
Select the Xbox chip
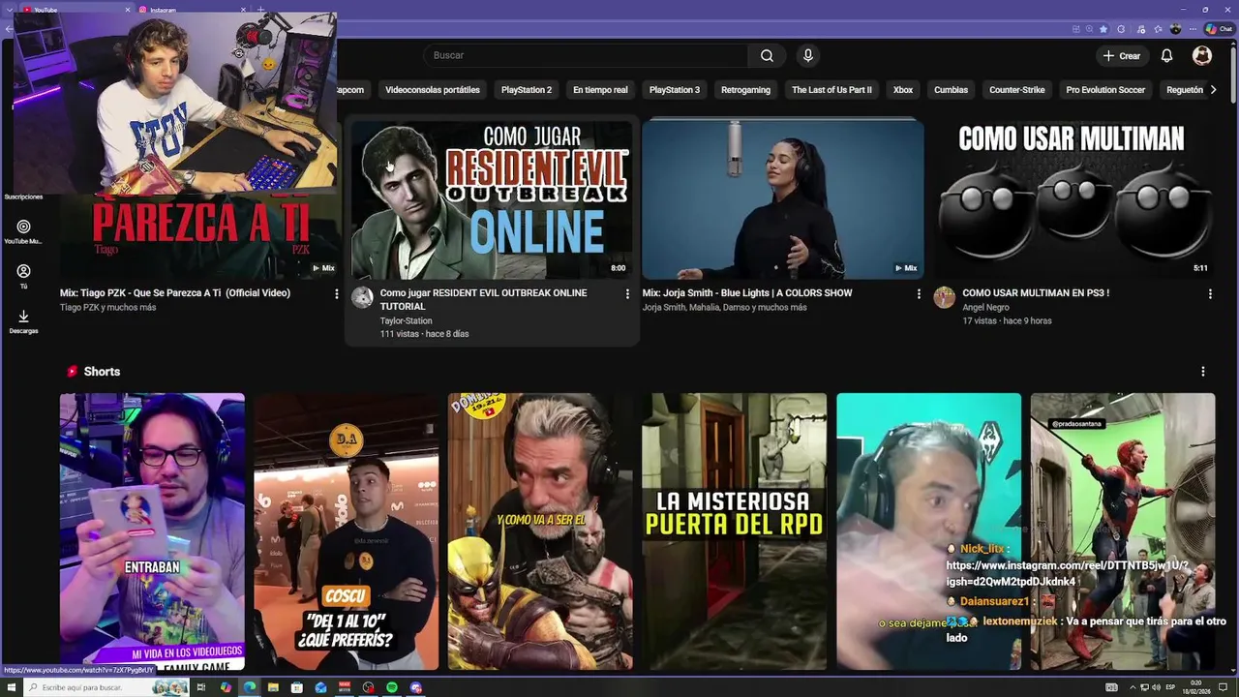pyautogui.click(x=903, y=90)
